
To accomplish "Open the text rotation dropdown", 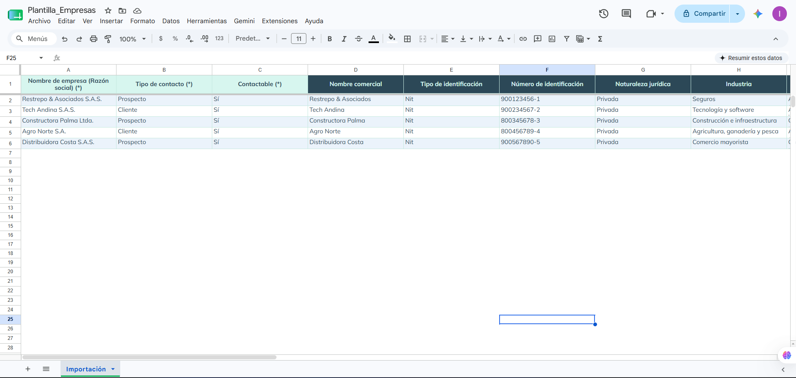I will [x=504, y=39].
